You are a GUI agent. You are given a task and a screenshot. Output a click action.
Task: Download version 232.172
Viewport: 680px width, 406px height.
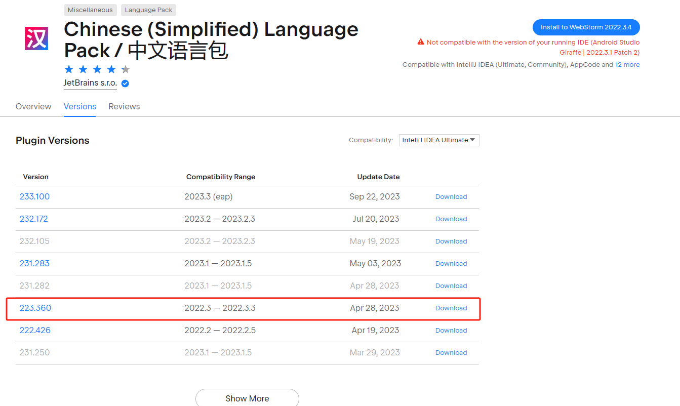(451, 219)
